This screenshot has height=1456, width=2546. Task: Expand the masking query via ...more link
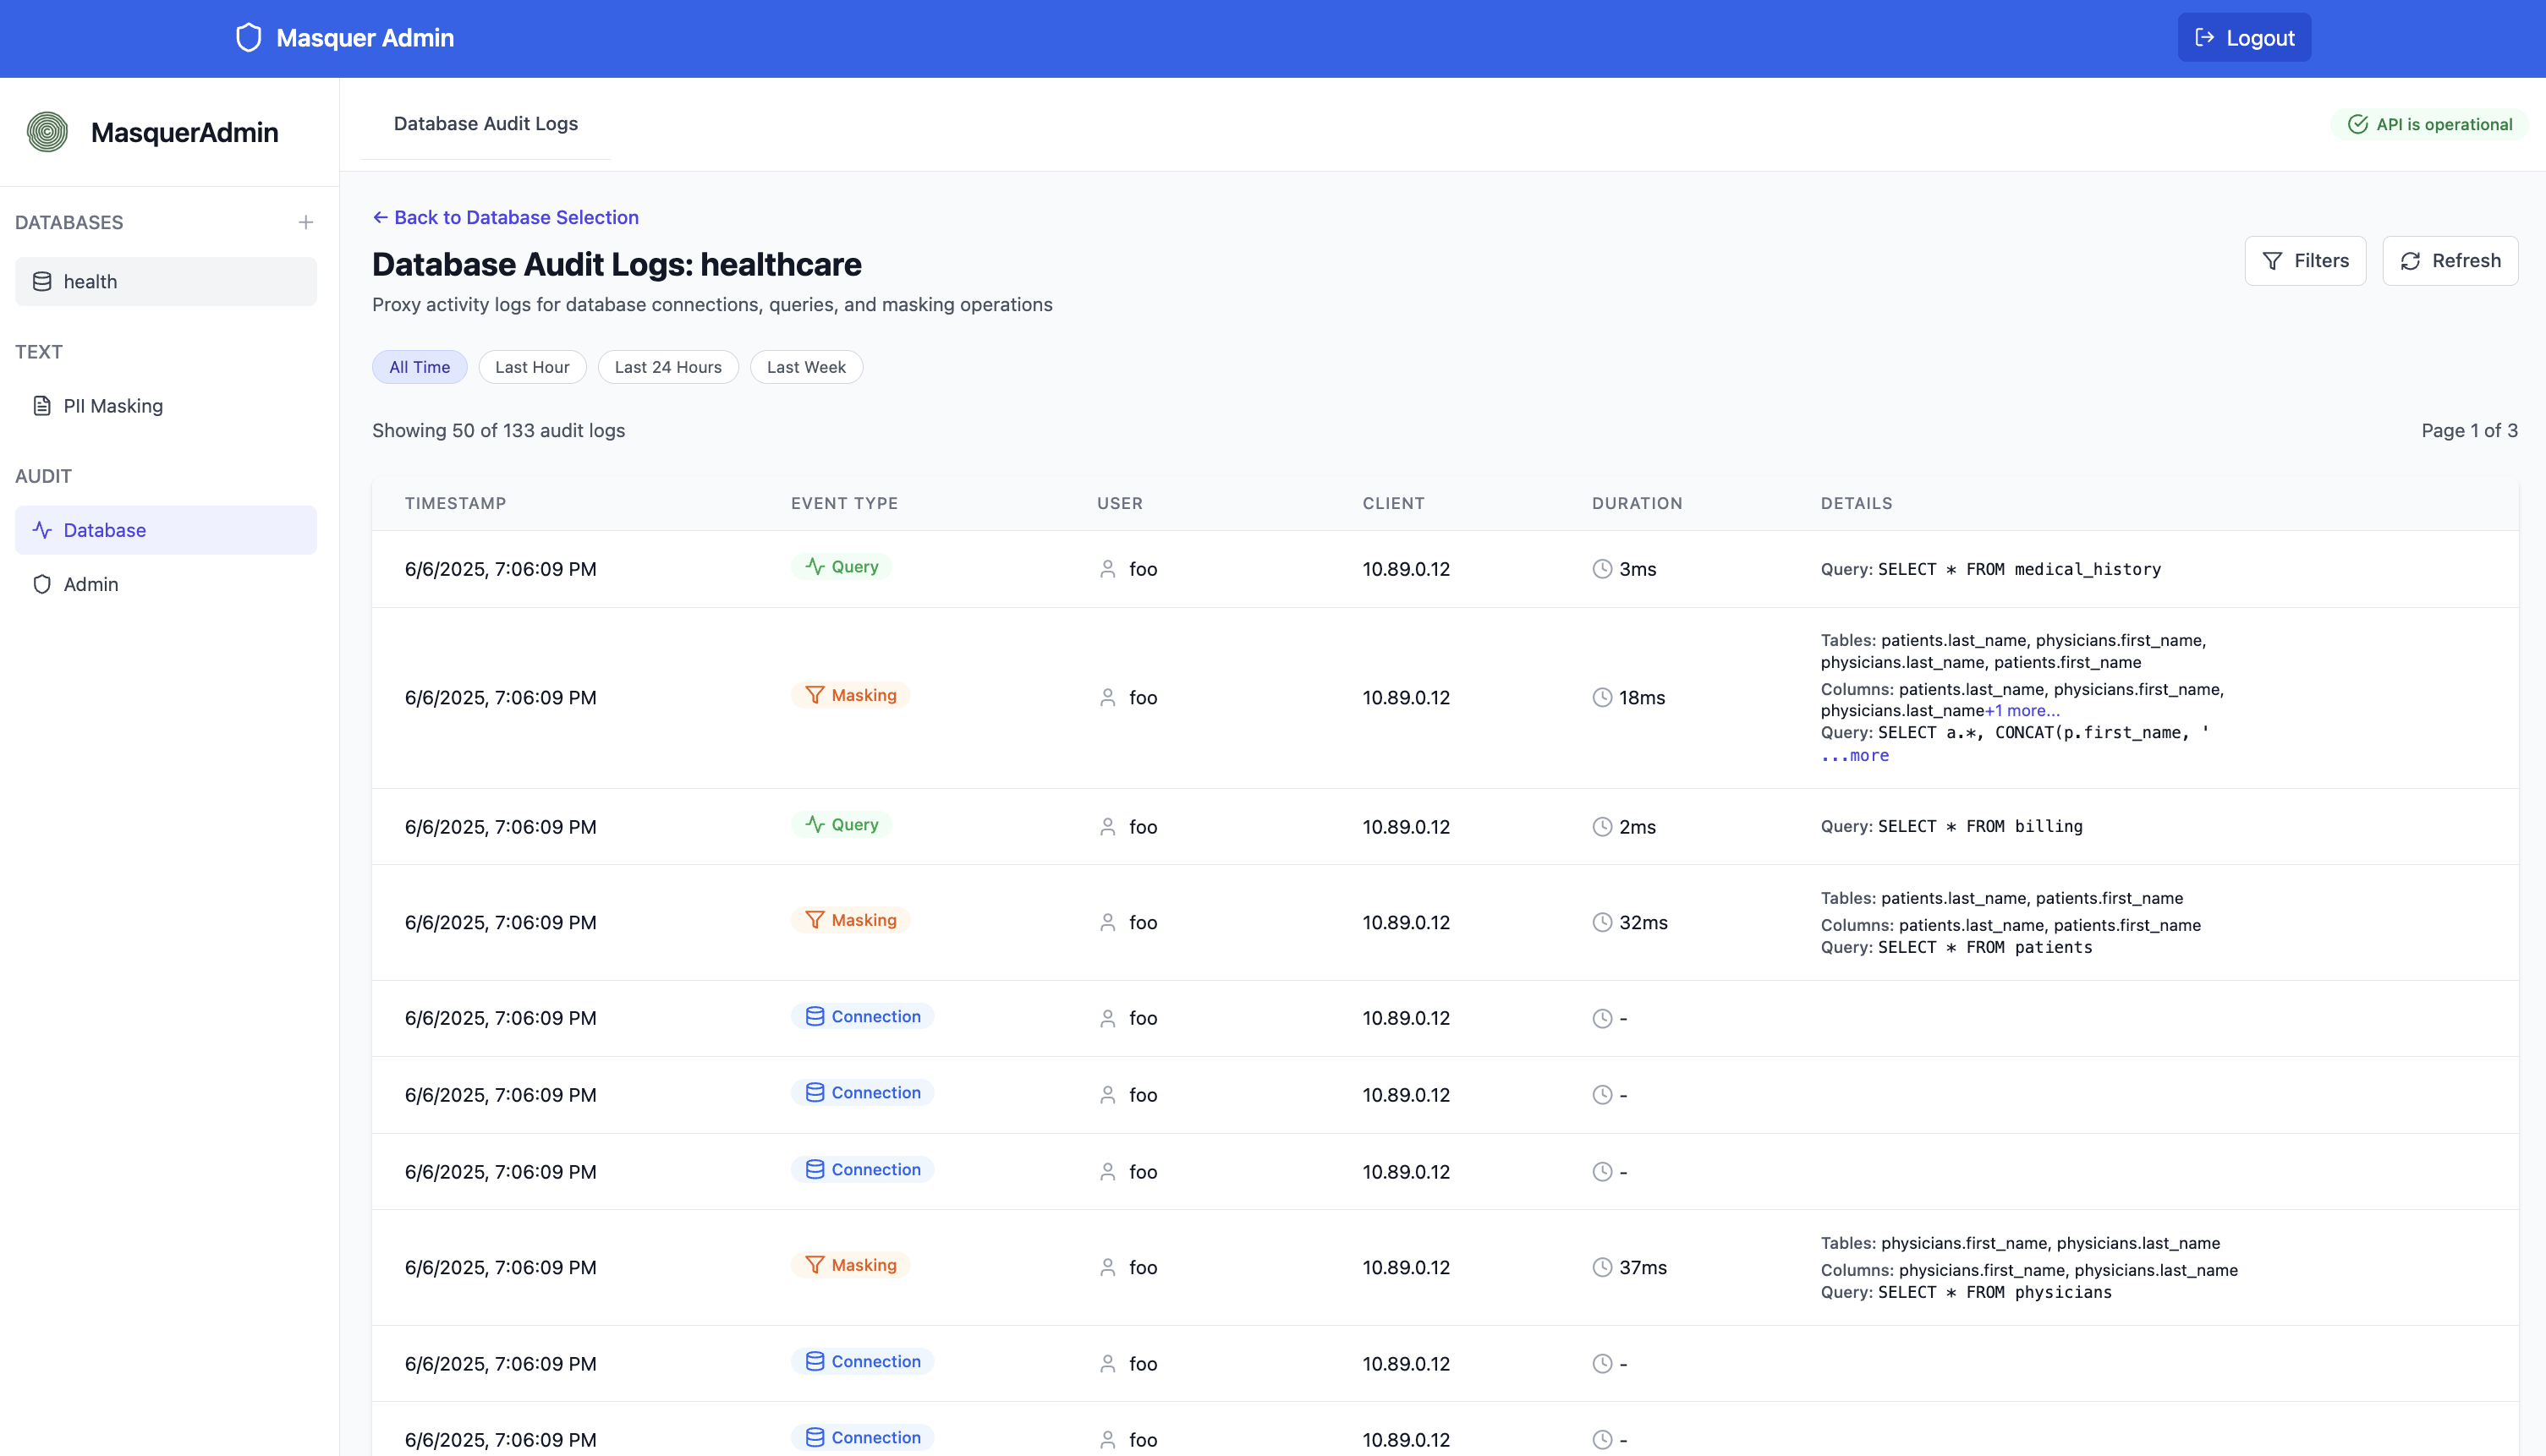click(1855, 756)
